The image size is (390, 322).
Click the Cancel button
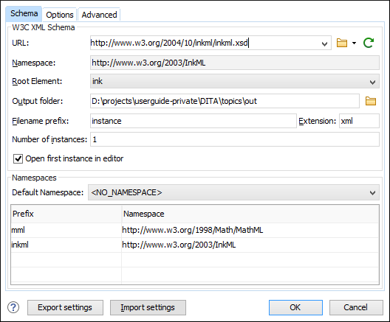coord(356,307)
